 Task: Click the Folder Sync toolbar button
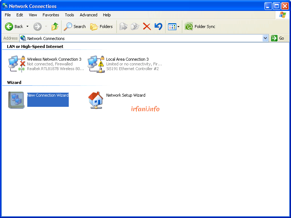[200, 27]
